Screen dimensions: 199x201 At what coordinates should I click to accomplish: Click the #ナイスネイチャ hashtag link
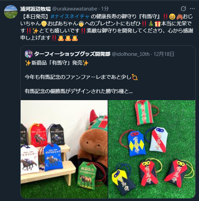70,17
